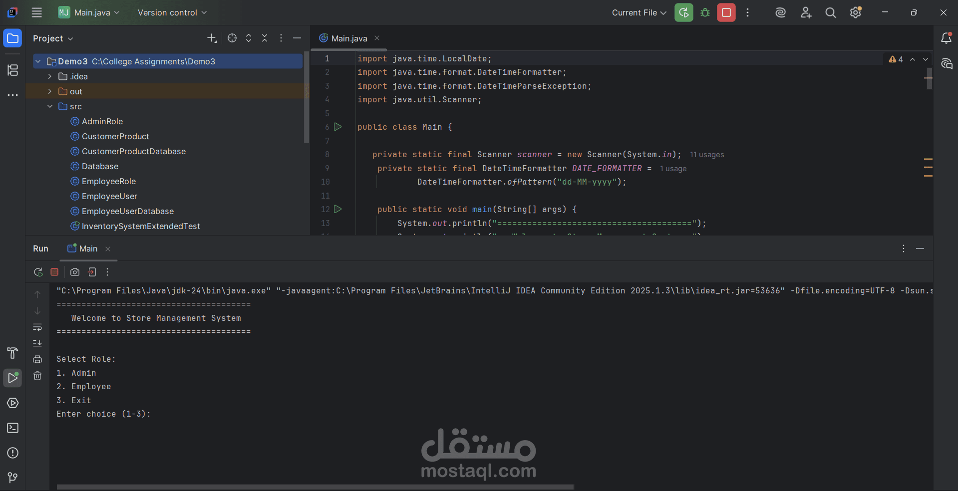Open AI chat panel on right sidebar
This screenshot has height=491, width=958.
(x=946, y=63)
